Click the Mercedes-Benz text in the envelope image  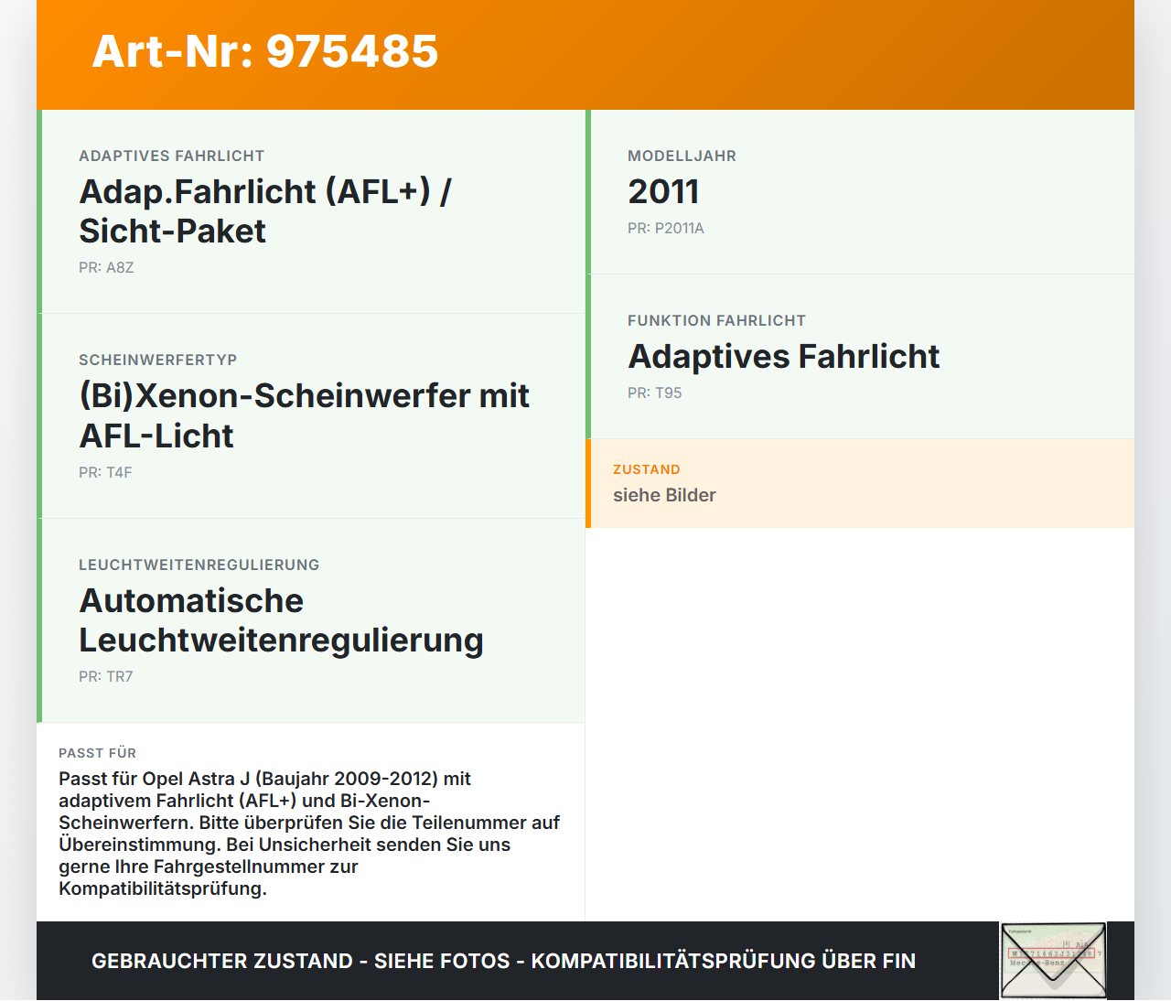click(1037, 963)
